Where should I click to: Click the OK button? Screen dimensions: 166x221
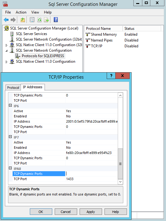coord(41,212)
